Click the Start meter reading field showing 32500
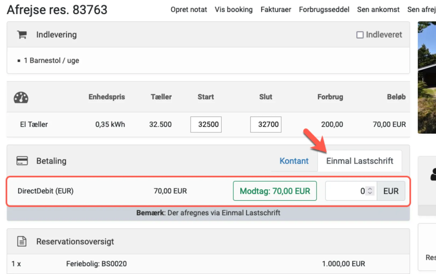 (x=206, y=124)
